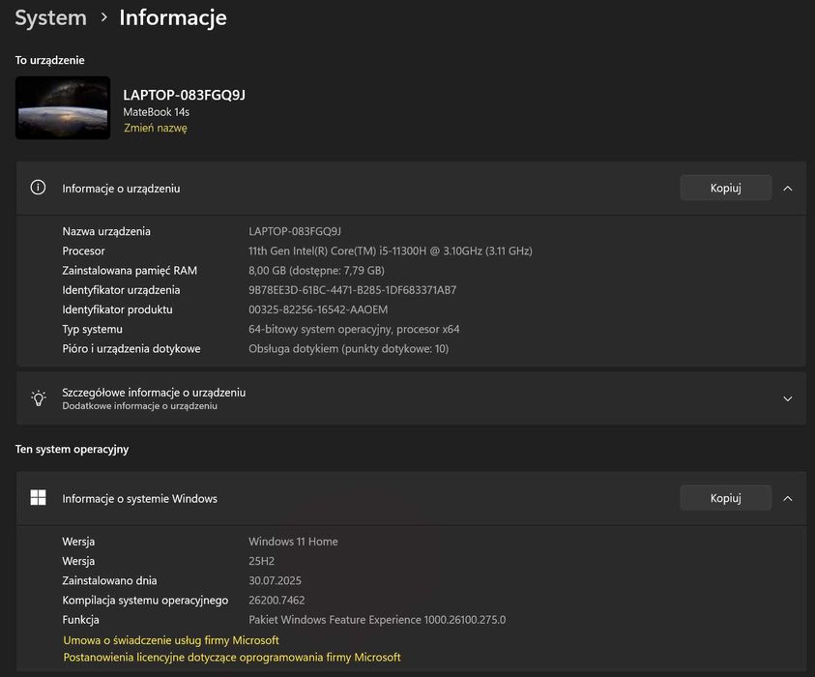Collapse the Informacje o systemie Windows chevron
The width and height of the screenshot is (815, 677).
click(x=787, y=498)
